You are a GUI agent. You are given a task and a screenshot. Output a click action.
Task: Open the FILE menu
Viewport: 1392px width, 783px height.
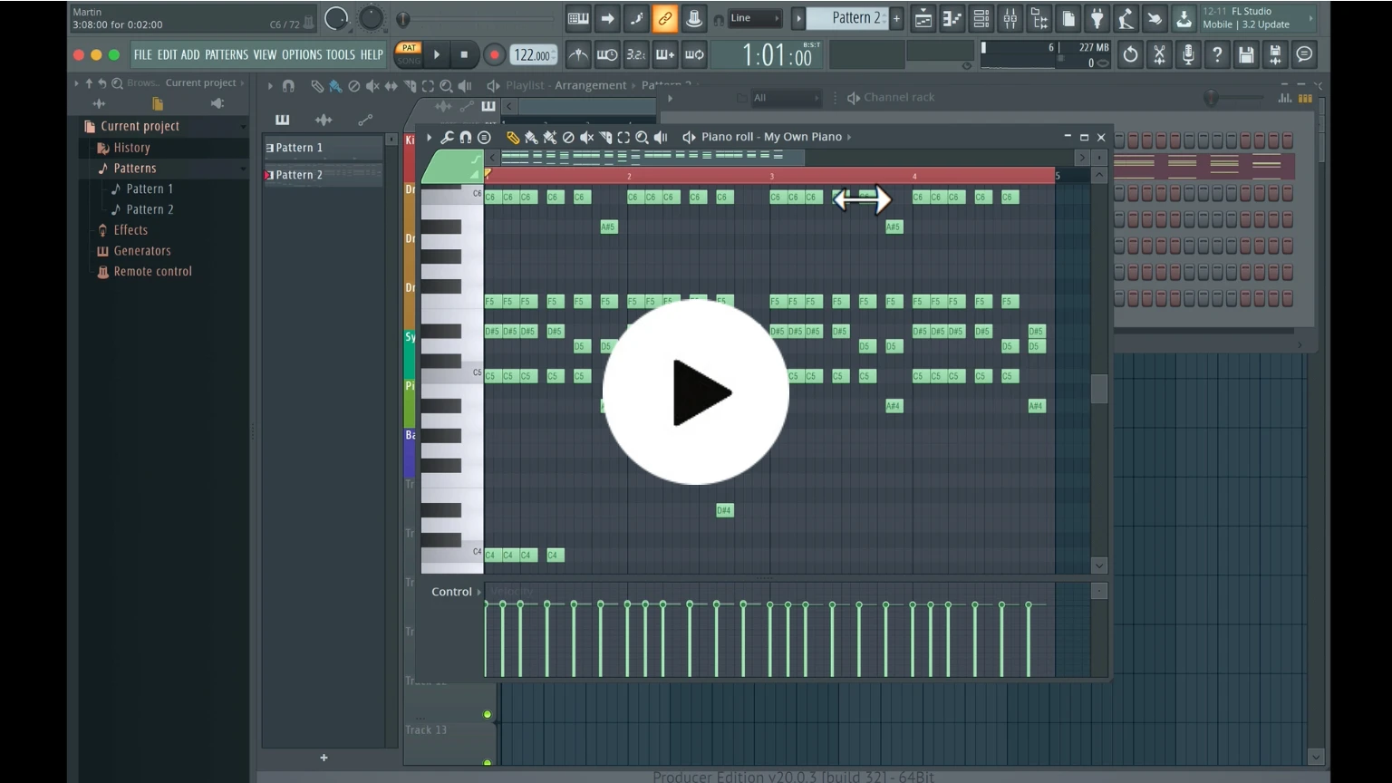point(143,55)
